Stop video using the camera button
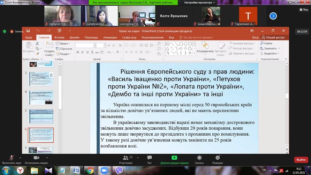Screen dimensions: 311x175 [x=36, y=158]
